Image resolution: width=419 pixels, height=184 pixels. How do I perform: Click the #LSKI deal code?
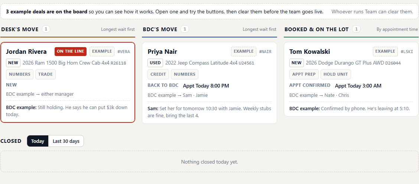click(407, 52)
